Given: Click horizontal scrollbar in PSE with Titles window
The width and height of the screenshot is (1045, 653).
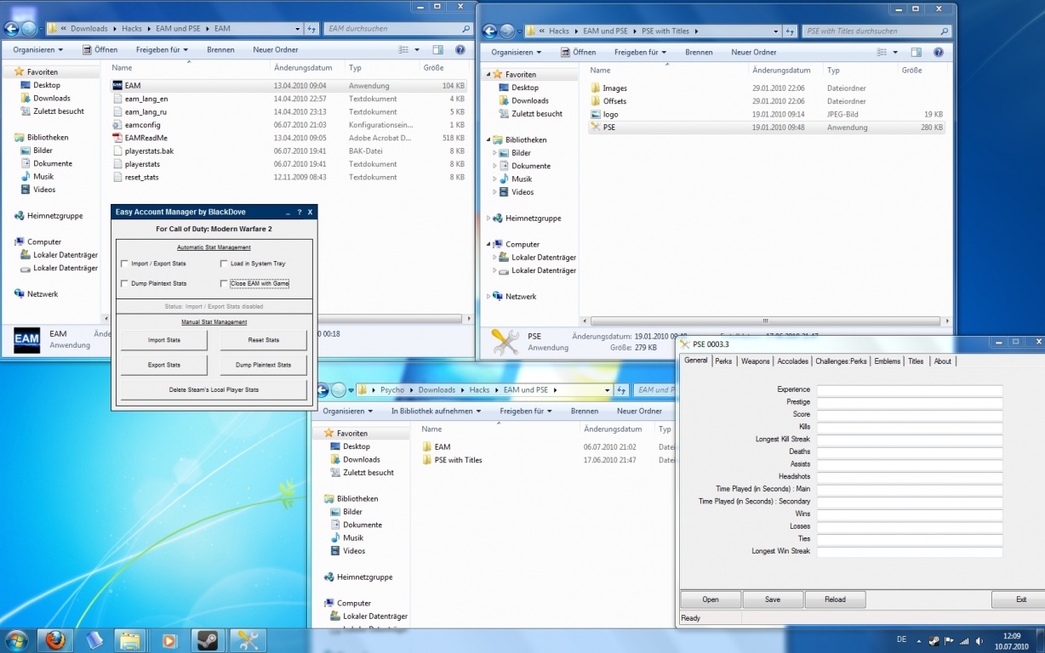Looking at the screenshot, I should (765, 321).
